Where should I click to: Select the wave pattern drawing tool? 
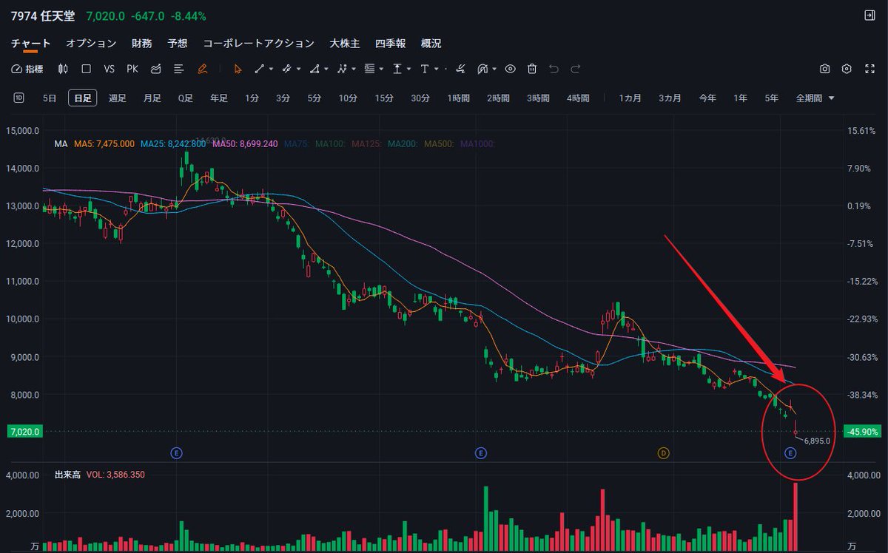click(x=342, y=69)
